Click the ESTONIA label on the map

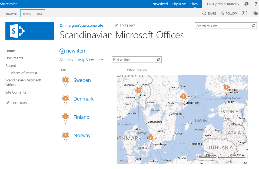point(229,112)
